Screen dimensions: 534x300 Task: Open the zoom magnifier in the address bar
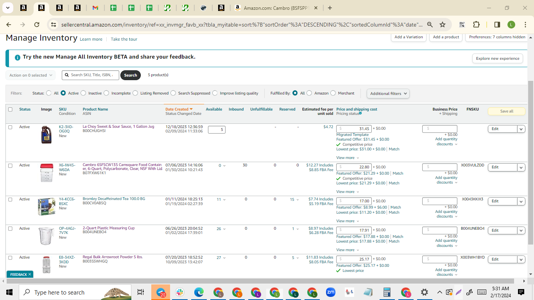coord(430,25)
